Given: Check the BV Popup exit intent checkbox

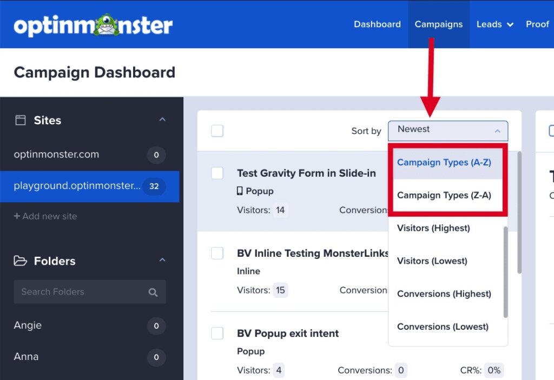Looking at the screenshot, I should pyautogui.click(x=217, y=334).
